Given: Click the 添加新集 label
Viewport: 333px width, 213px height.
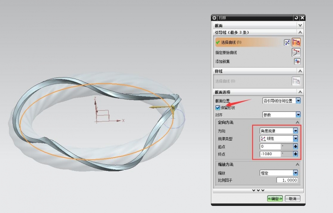Looking at the screenshot, I should [222, 62].
